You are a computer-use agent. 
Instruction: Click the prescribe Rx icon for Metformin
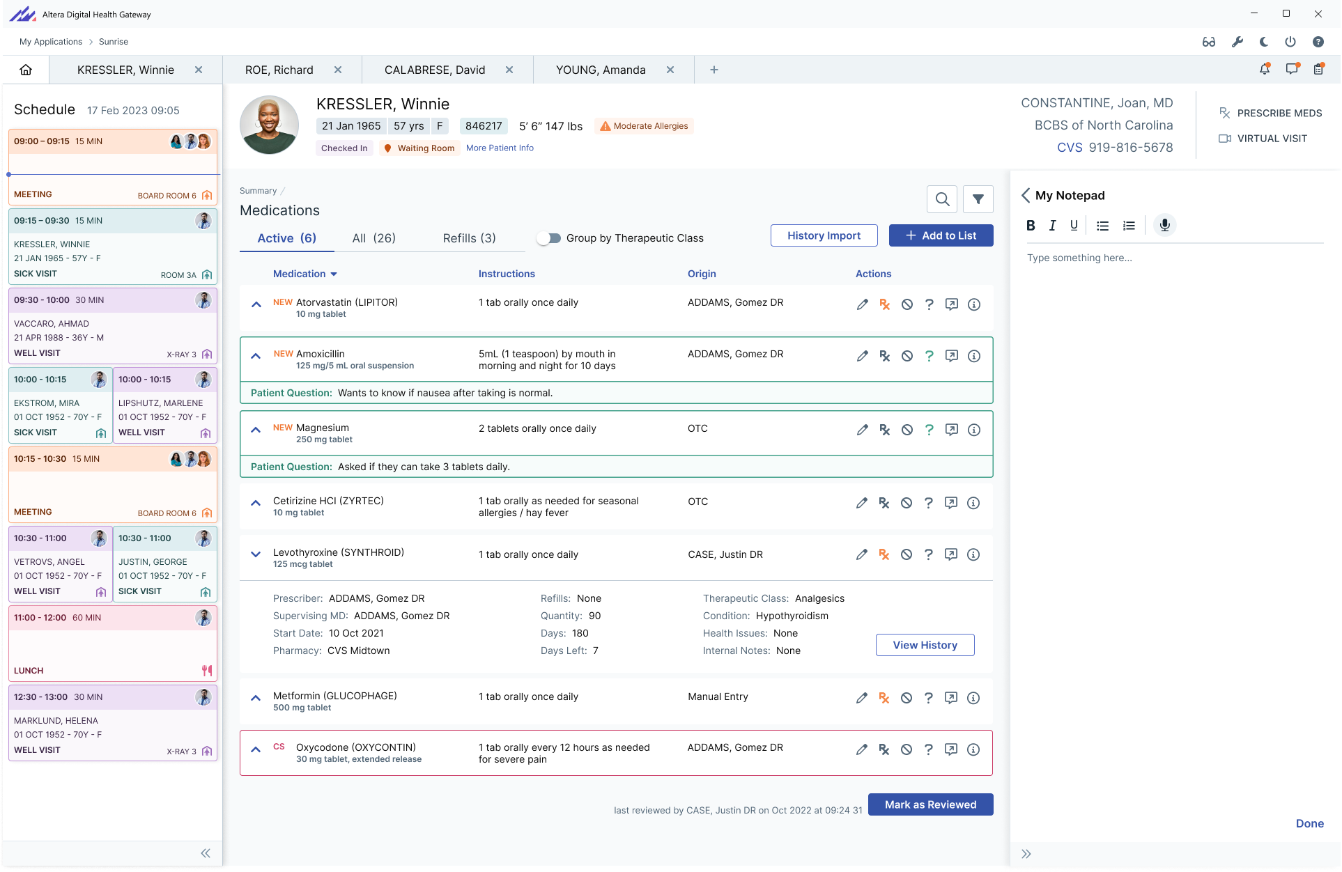pos(884,698)
